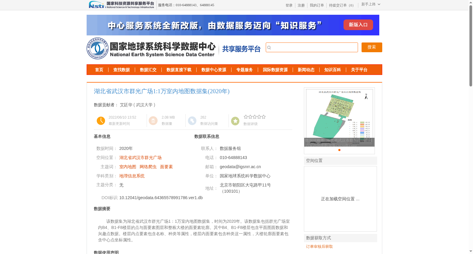The image size is (473, 254).
Task: Expand the 新手上路 dropdown
Action: [371, 4]
